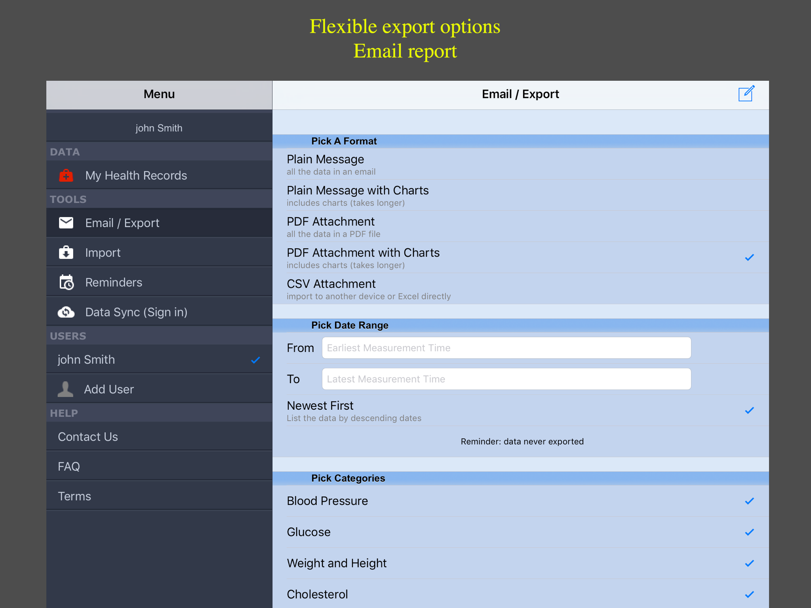The height and width of the screenshot is (608, 811).
Task: Tap the compose email icon
Action: pos(746,94)
